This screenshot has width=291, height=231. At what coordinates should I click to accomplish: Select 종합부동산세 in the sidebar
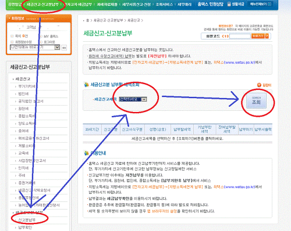[x=29, y=198]
